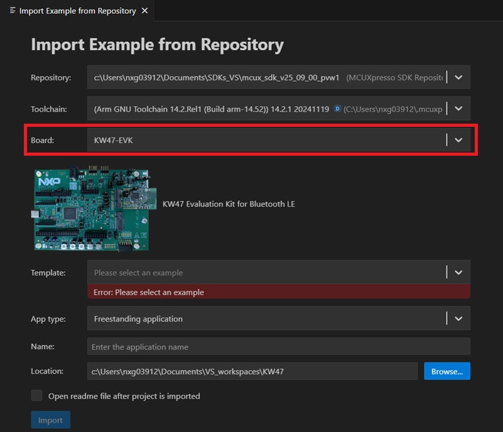This screenshot has width=503, height=432.
Task: Expand the Repository dropdown
Action: (x=458, y=77)
